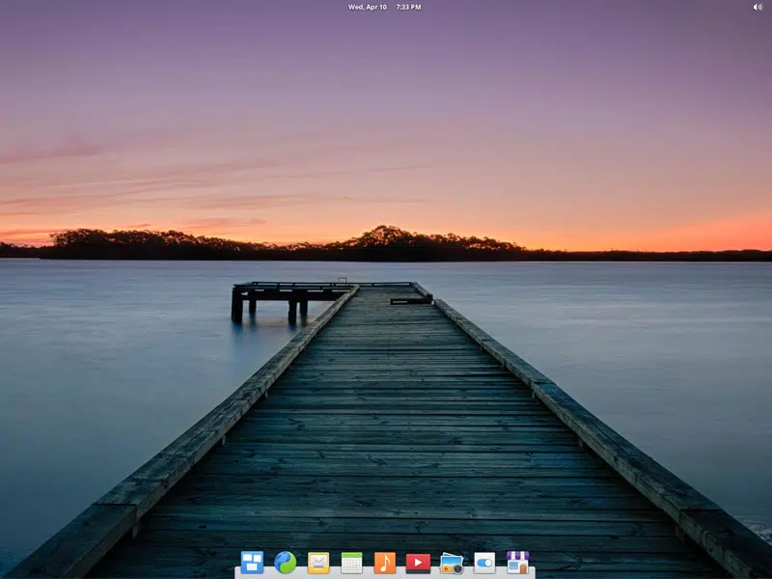Click the date Wed, Apr 10 in panel
This screenshot has width=772, height=579.
click(x=368, y=7)
